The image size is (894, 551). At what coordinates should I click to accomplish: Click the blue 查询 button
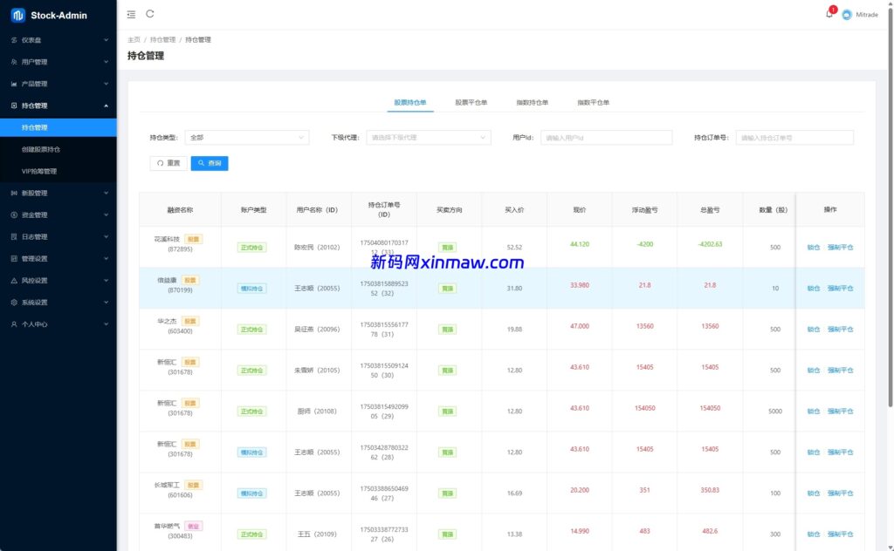coord(210,163)
